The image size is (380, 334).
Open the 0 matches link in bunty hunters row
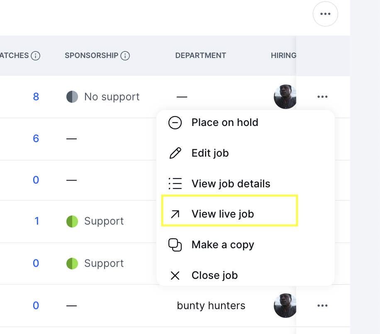click(36, 305)
